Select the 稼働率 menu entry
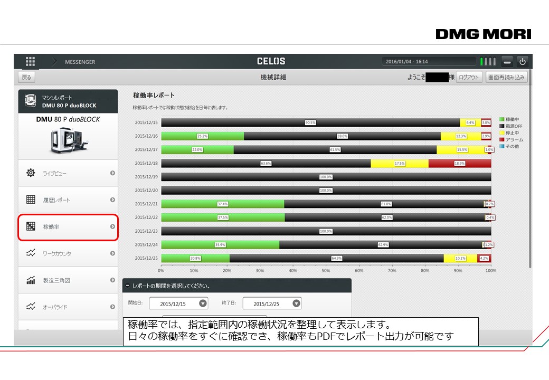Image resolution: width=549 pixels, height=380 pixels. tap(68, 227)
